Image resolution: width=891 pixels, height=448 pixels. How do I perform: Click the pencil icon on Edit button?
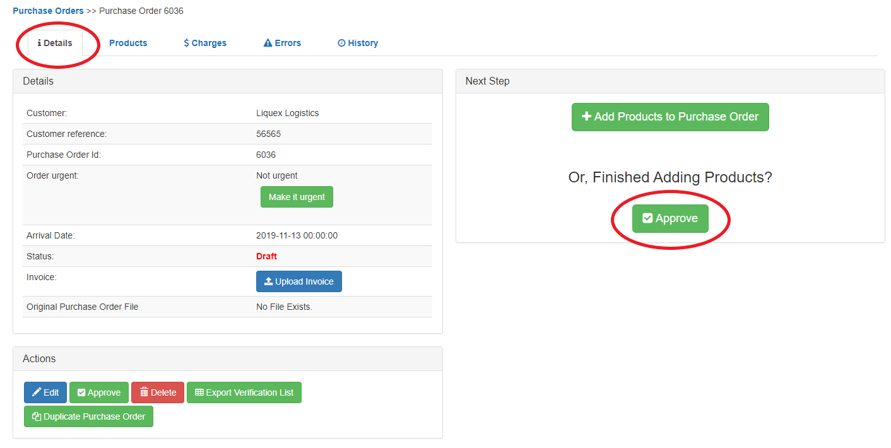point(37,392)
